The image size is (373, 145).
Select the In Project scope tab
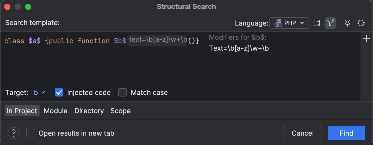(x=22, y=111)
